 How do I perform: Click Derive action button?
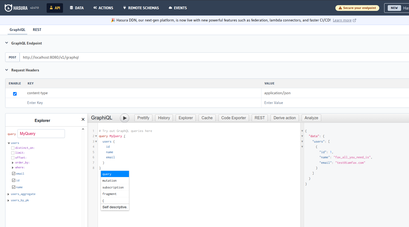[x=285, y=118]
